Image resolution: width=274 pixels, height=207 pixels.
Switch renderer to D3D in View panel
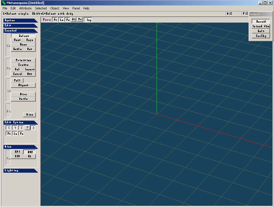pyautogui.click(x=17, y=156)
